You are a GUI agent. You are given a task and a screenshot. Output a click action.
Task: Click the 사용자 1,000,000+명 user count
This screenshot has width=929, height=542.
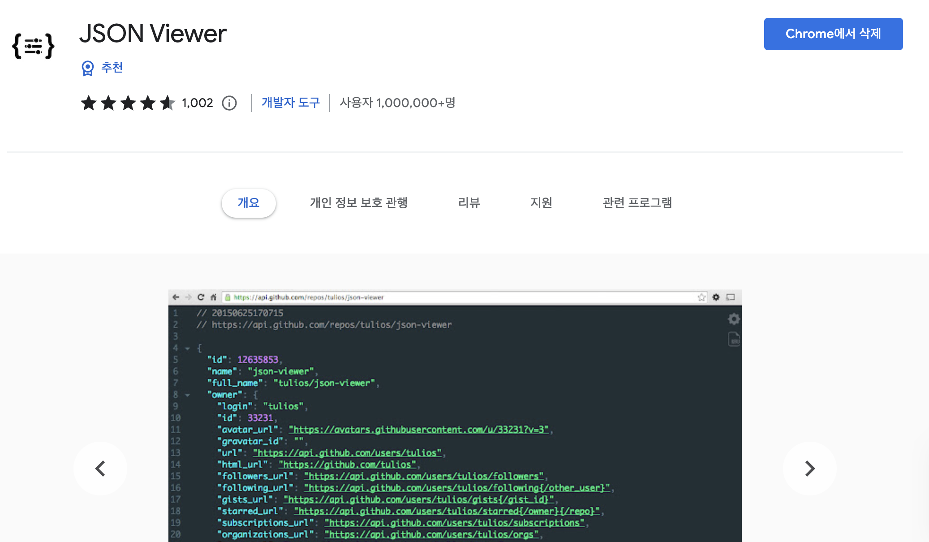(398, 103)
